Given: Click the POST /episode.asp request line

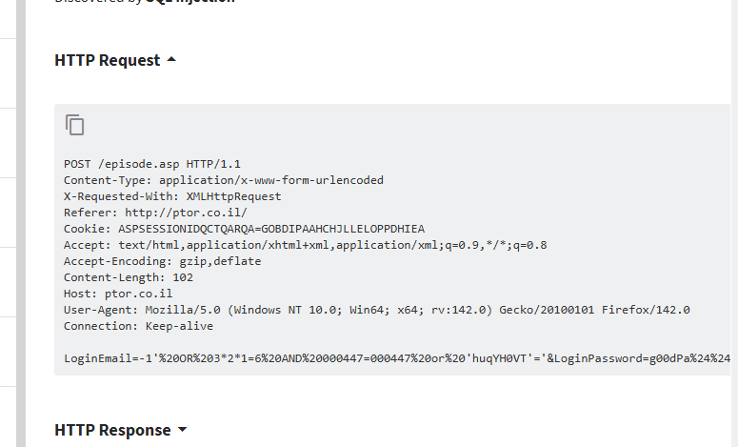Looking at the screenshot, I should click(x=152, y=164).
